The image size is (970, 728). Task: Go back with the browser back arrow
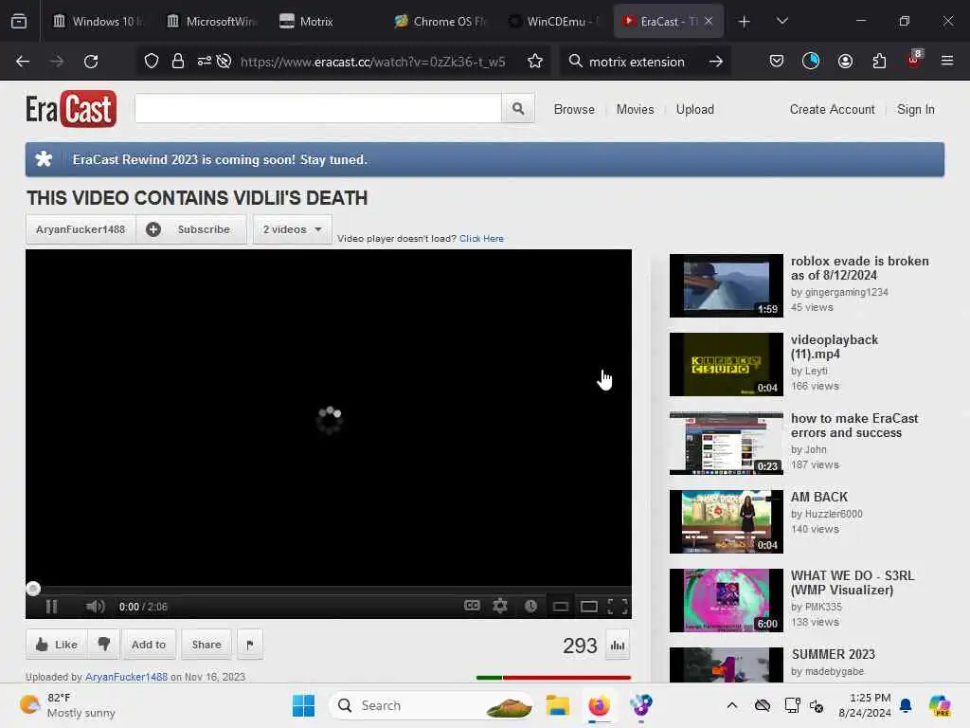pos(23,62)
